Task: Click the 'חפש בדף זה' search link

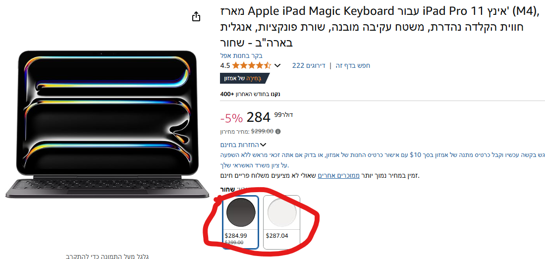Action: click(353, 65)
